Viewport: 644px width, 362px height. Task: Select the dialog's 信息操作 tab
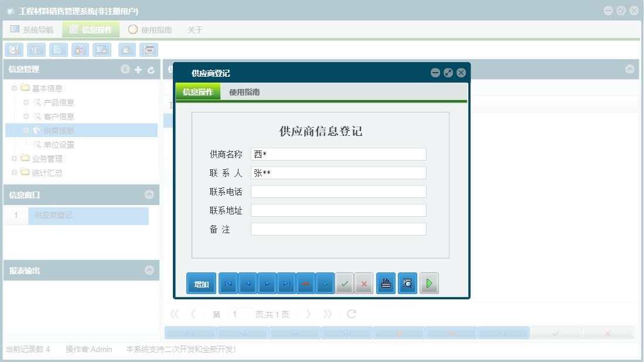(198, 92)
